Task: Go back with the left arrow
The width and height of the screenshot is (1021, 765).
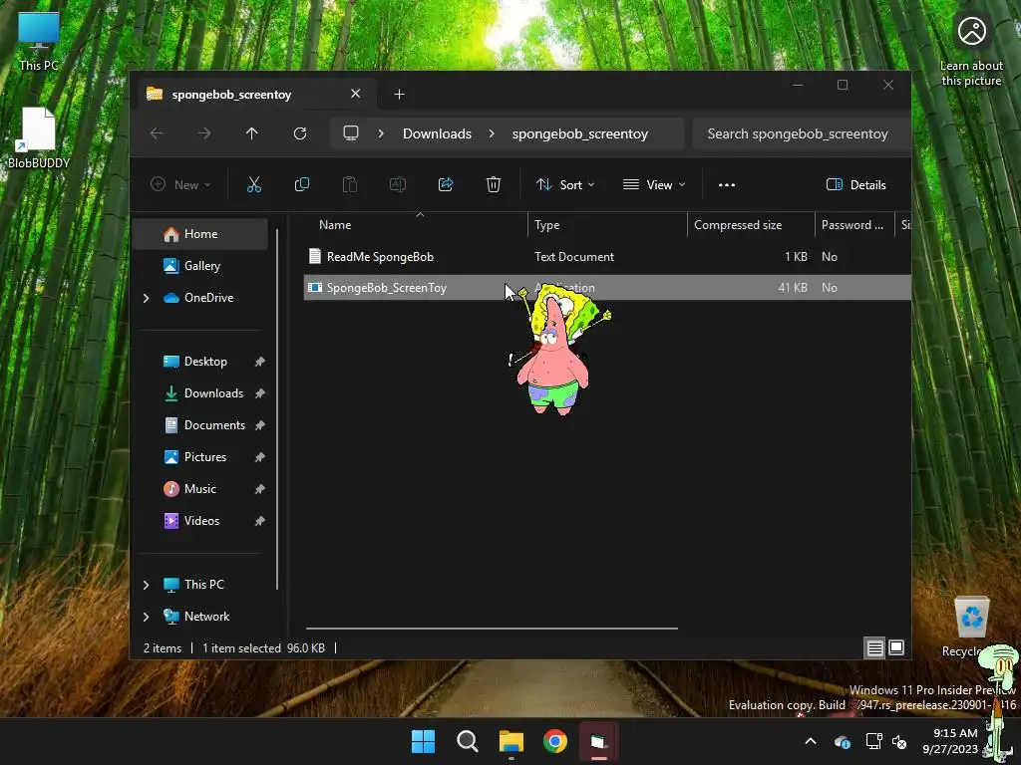Action: coord(157,133)
